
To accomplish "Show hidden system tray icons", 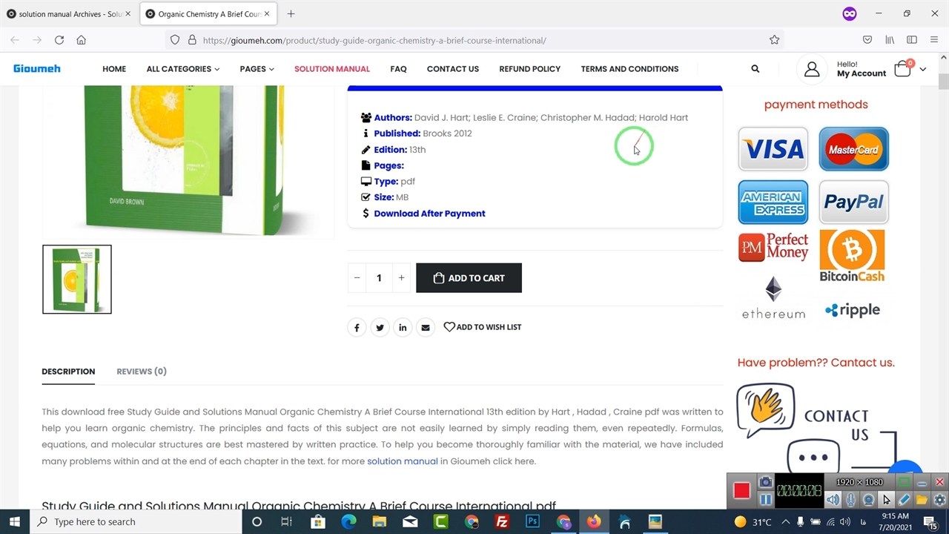I will 785,521.
